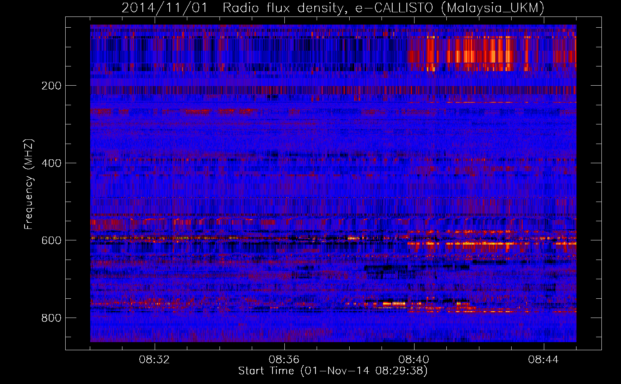Click the 'Start Time (01-Nov-14 08:29:38)' x-axis label
Screen dimensions: 621x384
coord(333,371)
